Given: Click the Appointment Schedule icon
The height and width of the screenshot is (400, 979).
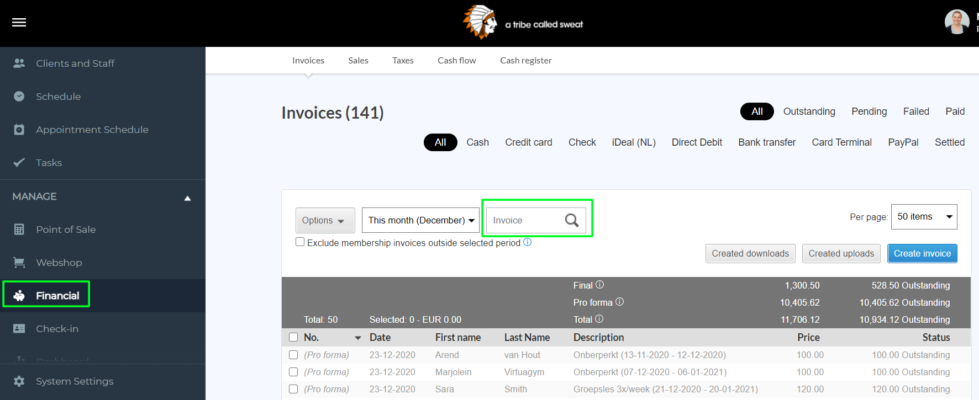Looking at the screenshot, I should pyautogui.click(x=19, y=130).
